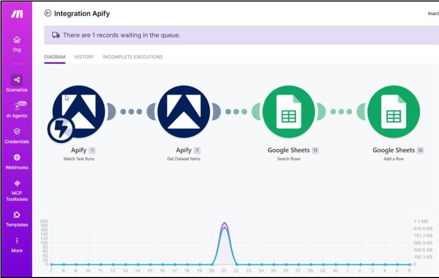The image size is (439, 278).
Task: Click the chart data point for day 20
Action: point(212,264)
